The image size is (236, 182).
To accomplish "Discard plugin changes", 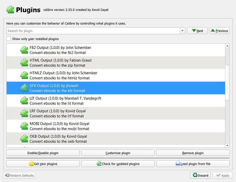I will coord(200,175).
